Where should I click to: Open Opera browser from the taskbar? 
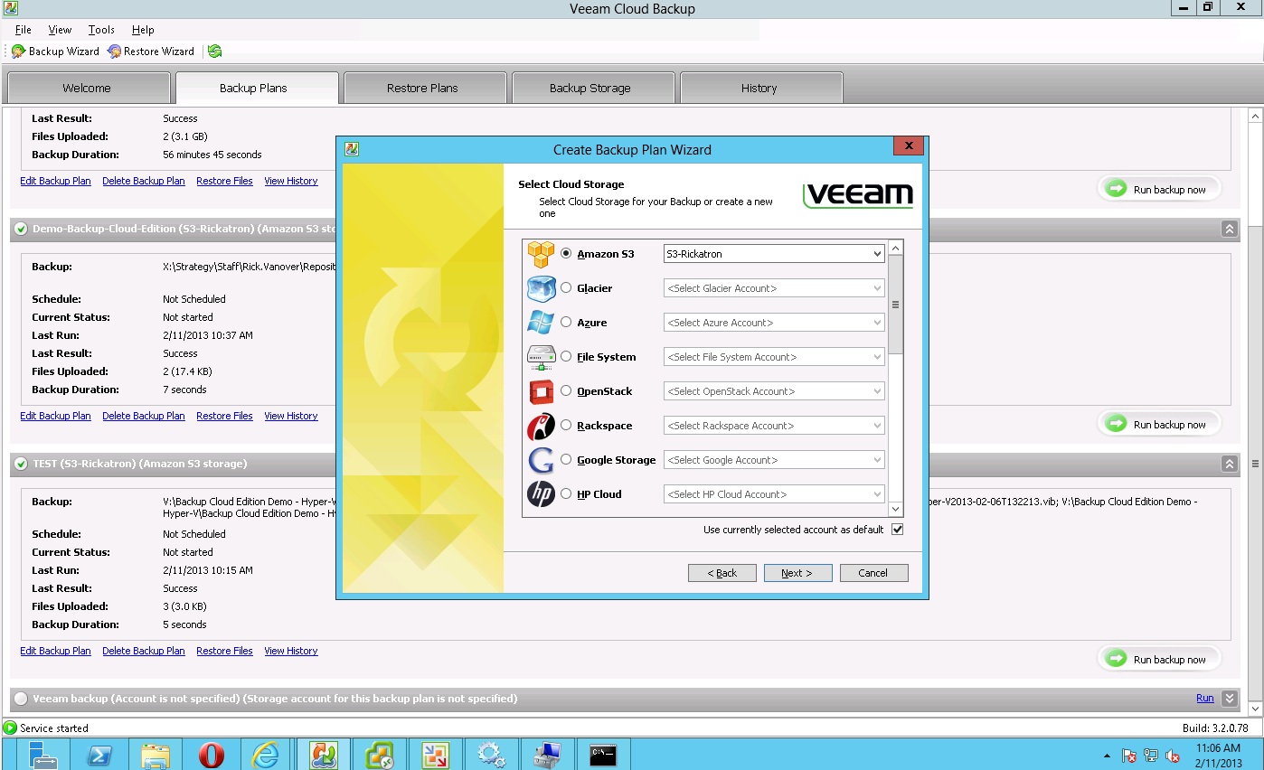click(x=212, y=755)
